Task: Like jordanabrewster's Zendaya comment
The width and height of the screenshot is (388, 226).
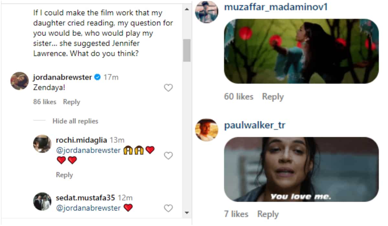Action: (x=168, y=88)
